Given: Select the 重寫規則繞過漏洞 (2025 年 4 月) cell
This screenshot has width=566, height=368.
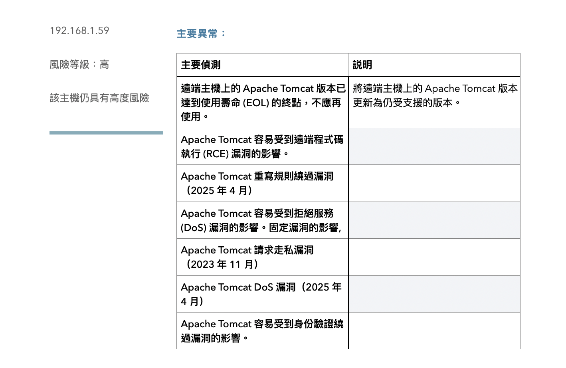Looking at the screenshot, I should 262,183.
